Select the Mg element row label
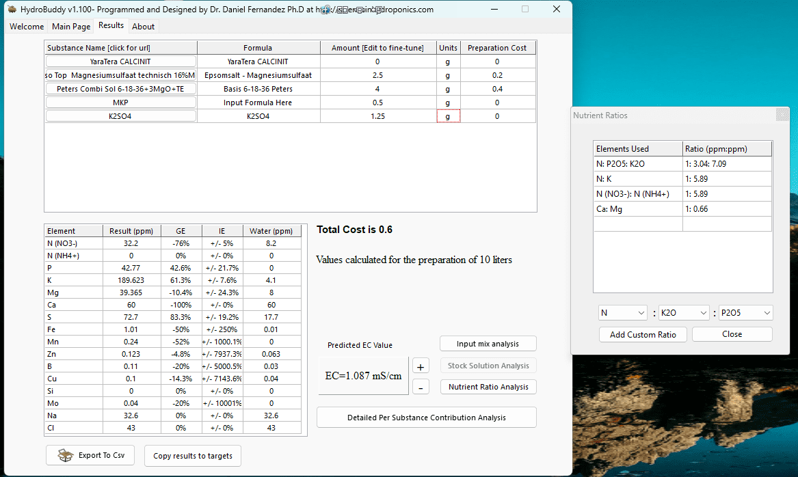This screenshot has width=798, height=477. click(73, 293)
